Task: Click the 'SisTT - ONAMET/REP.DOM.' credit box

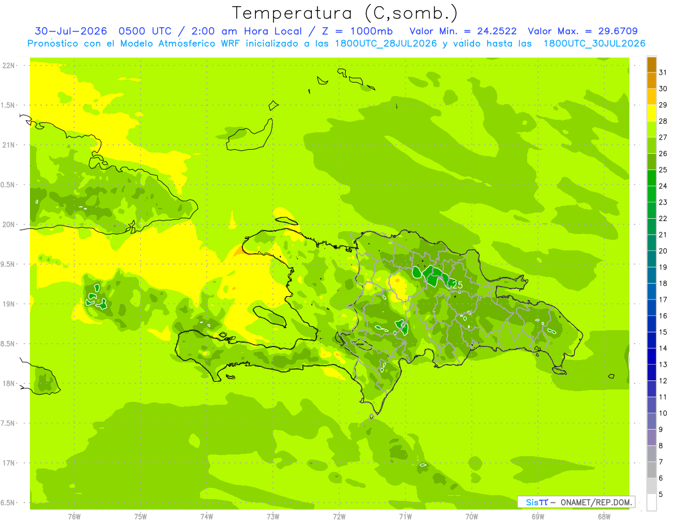Action: click(576, 502)
